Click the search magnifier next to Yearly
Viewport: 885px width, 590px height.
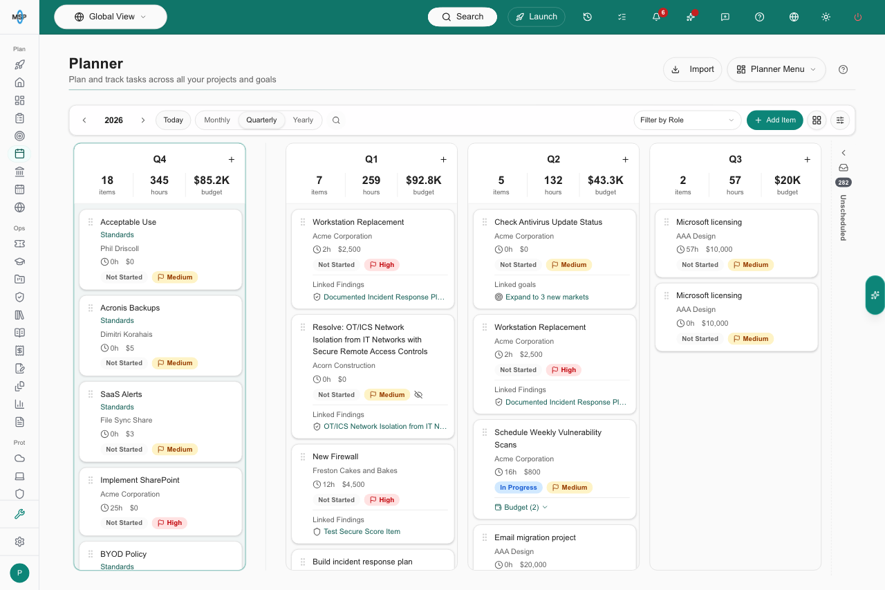pyautogui.click(x=336, y=120)
